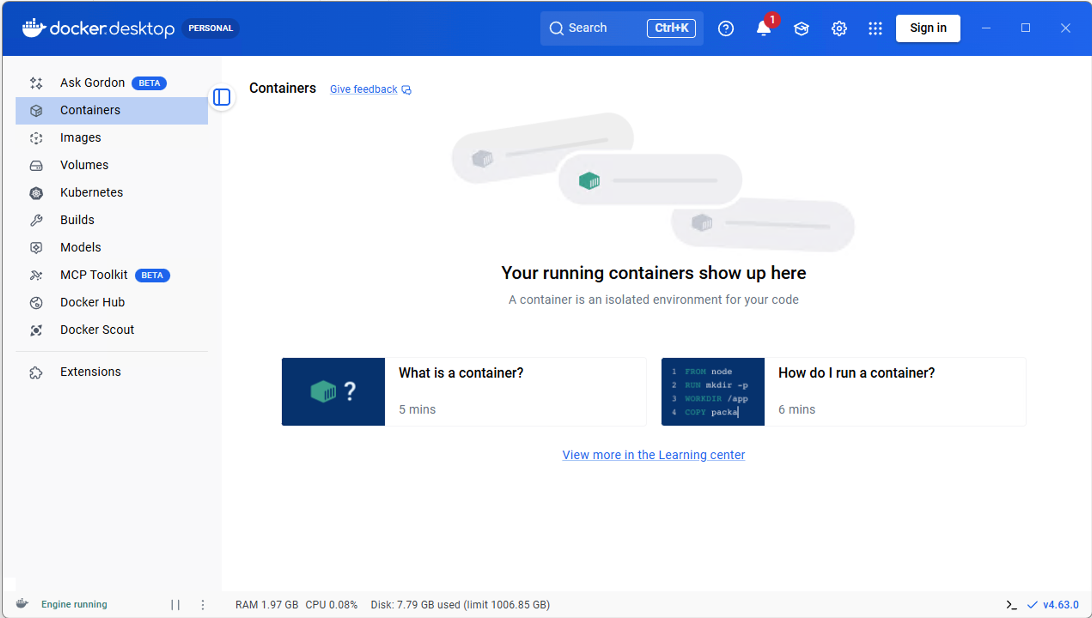This screenshot has width=1092, height=618.
Task: Open the terminal icon in status bar
Action: point(1011,605)
